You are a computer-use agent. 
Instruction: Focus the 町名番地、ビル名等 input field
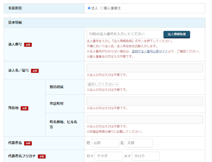tap(144, 119)
